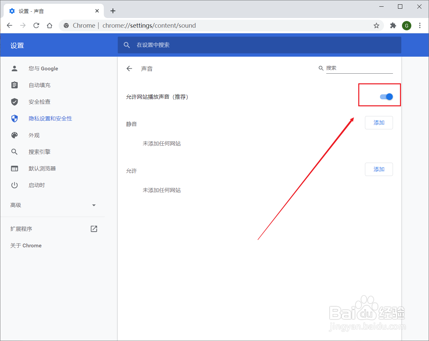
Task: Click the 默认浏览器 browser icon
Action: click(x=14, y=168)
